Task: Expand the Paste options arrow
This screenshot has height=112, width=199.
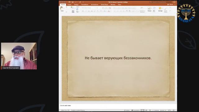Action: point(64,8)
